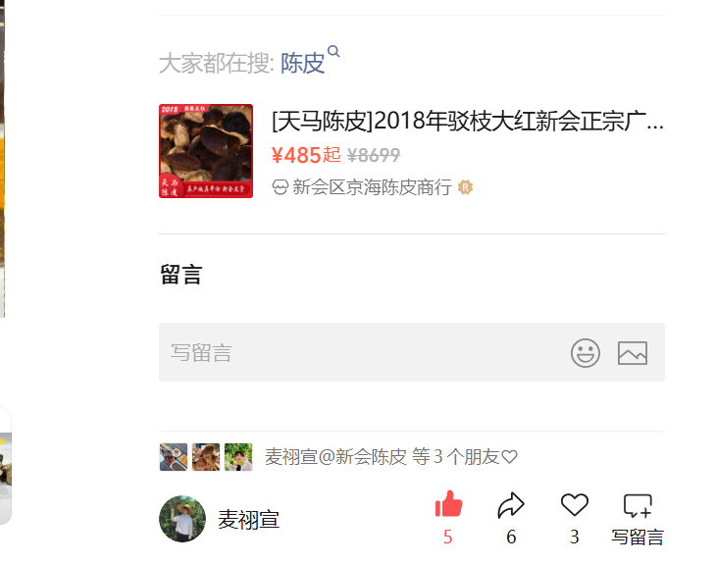Open the [天马陈皮]2018年驳枝大红 product title
Viewport: 715px width, 564px height.
coord(468,122)
